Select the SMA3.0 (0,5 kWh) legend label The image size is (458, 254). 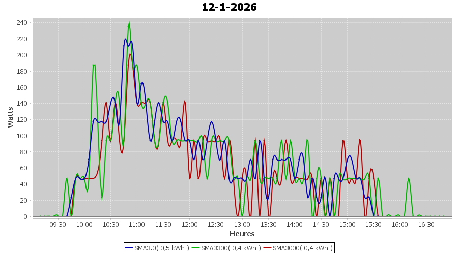point(161,248)
